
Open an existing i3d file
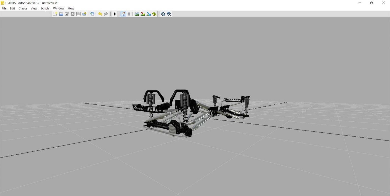pyautogui.click(x=61, y=14)
